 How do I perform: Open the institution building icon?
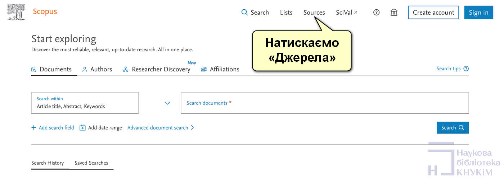394,13
